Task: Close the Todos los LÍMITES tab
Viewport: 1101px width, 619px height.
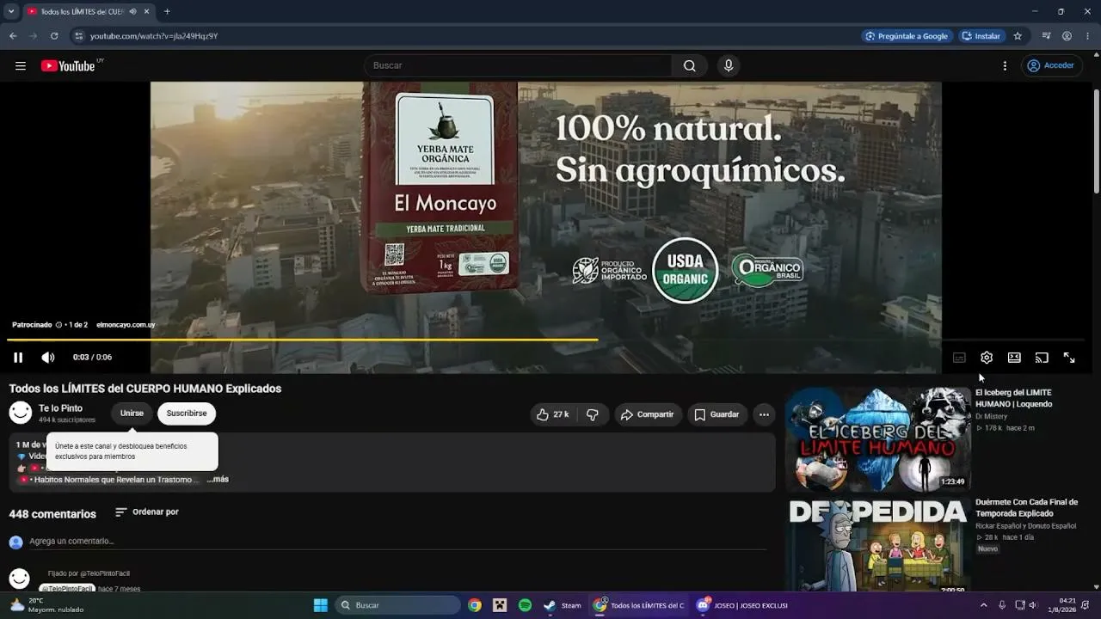Action: click(147, 11)
